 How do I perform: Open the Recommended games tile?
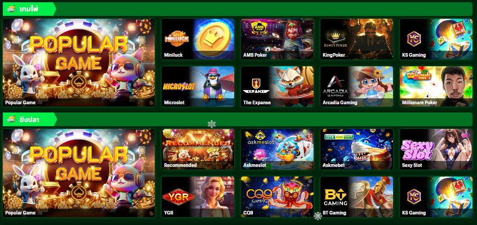click(198, 149)
